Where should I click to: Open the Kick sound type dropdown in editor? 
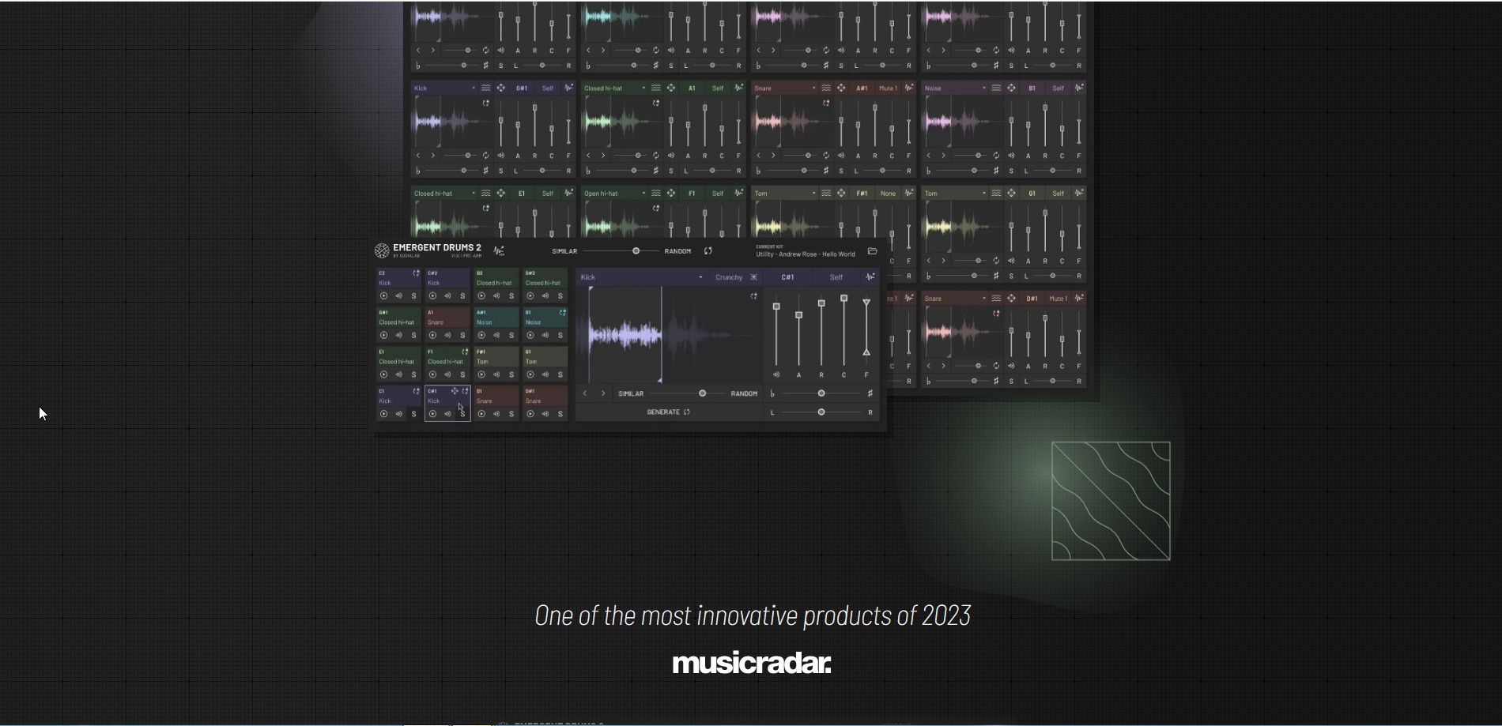(x=642, y=277)
